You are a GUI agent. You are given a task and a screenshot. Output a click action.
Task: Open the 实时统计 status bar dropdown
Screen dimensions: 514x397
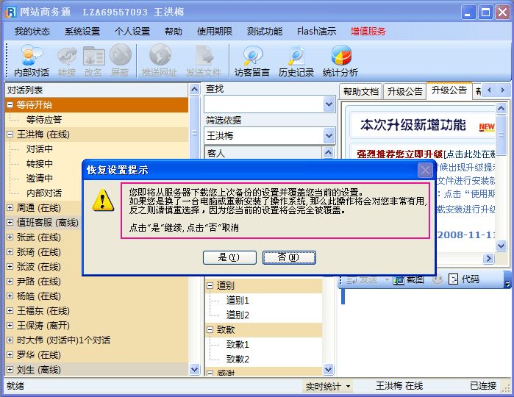point(328,386)
